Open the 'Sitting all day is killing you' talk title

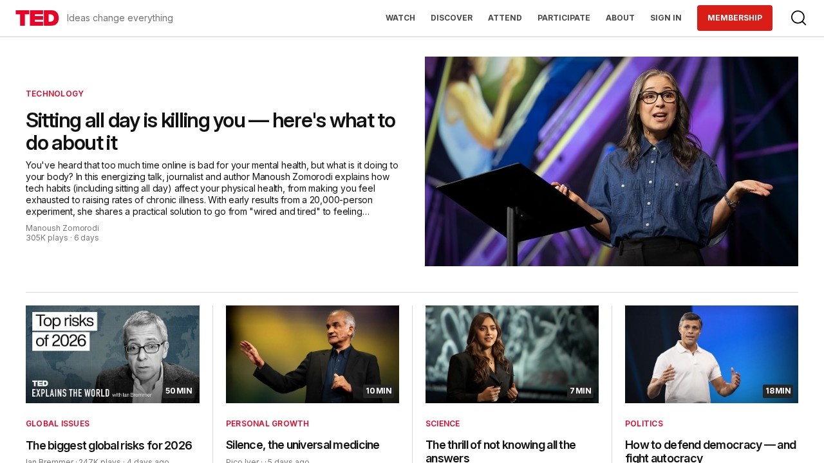click(211, 131)
